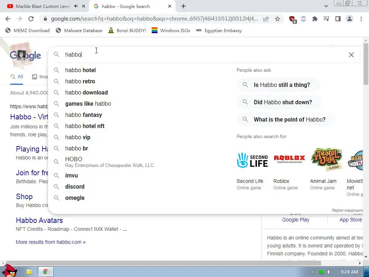Clear the search box with X
369x277 pixels.
[x=351, y=55]
